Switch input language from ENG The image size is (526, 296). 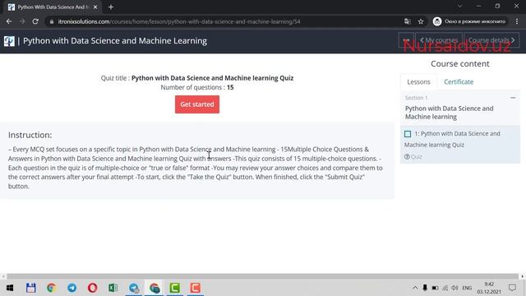coord(467,288)
